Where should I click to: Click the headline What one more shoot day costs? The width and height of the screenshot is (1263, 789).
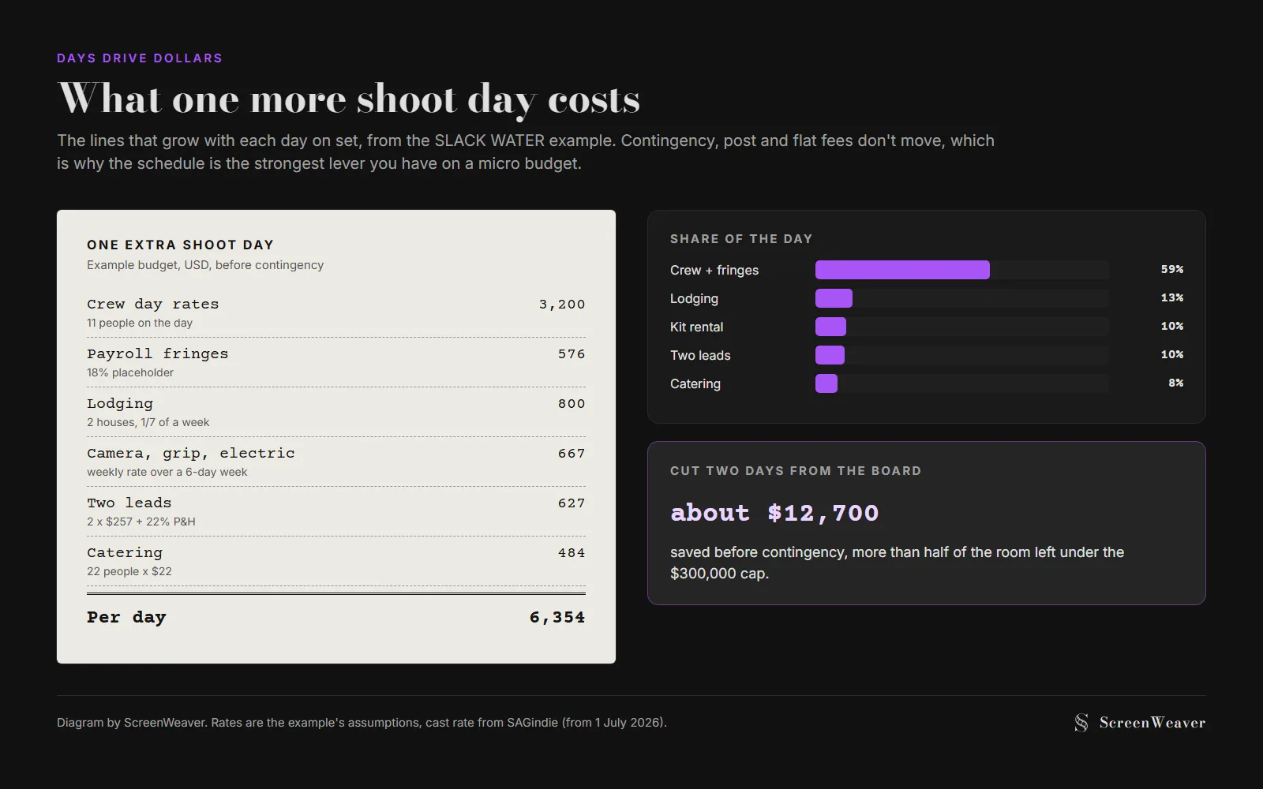(x=349, y=99)
